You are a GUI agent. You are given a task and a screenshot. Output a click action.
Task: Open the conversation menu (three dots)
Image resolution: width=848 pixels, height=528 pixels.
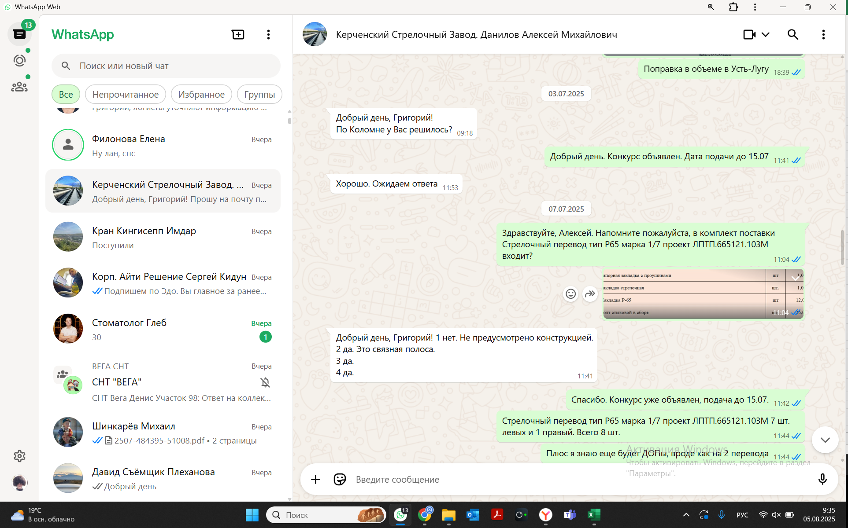pyautogui.click(x=823, y=34)
